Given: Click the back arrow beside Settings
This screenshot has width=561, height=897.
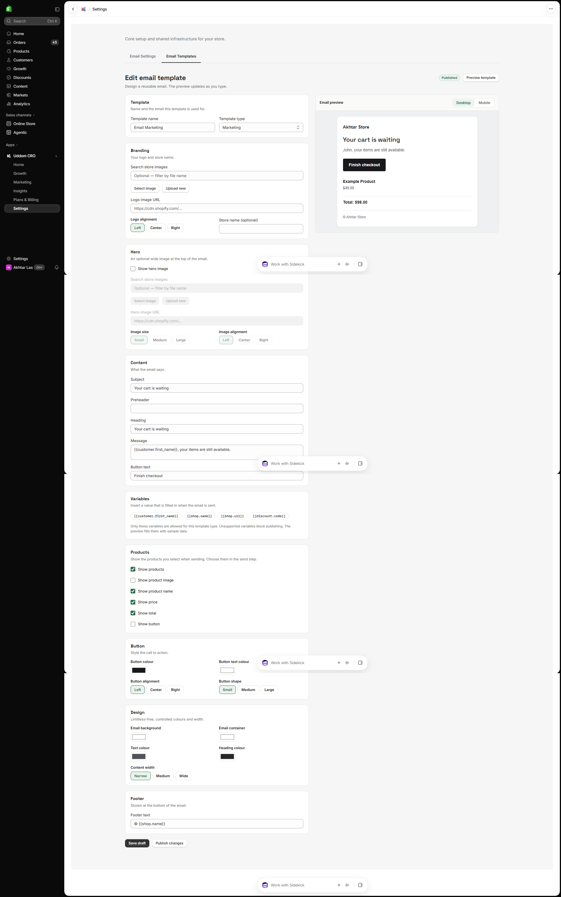Looking at the screenshot, I should [73, 9].
